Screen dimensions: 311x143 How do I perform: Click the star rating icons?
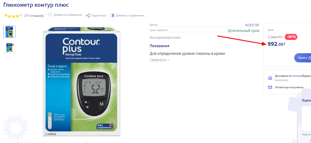tap(13, 16)
